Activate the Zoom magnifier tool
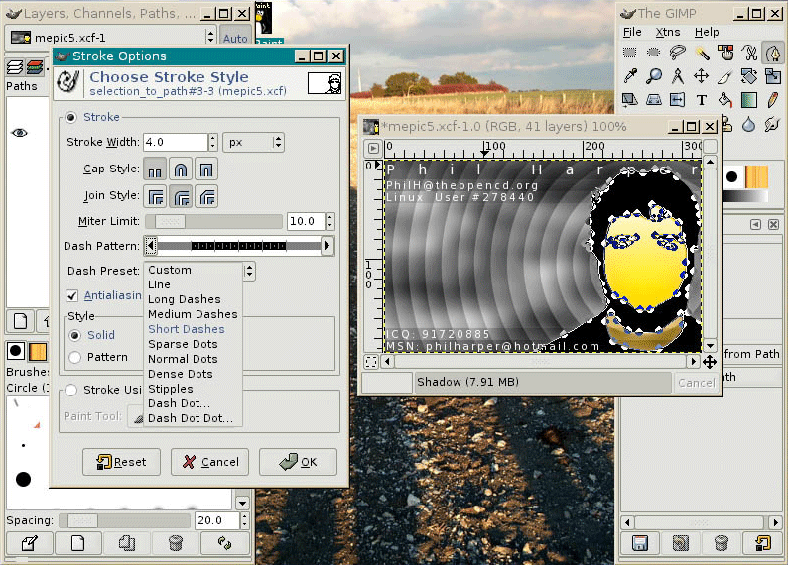Viewport: 788px width, 565px height. [x=654, y=76]
